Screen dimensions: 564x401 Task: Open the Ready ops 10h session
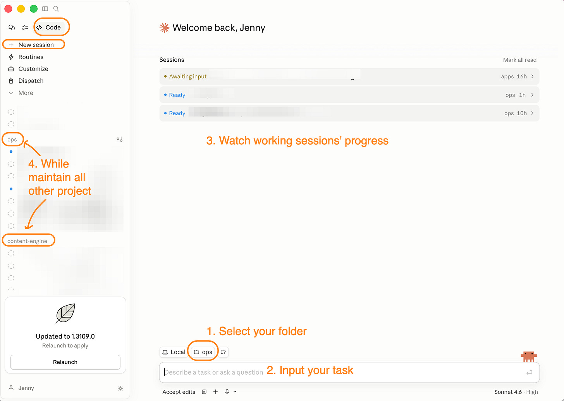(349, 113)
